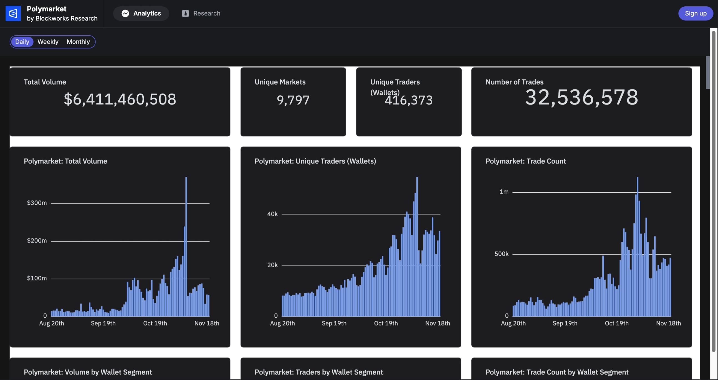
Task: Click Nov 18th label on Trade Count chart
Action: (668, 323)
